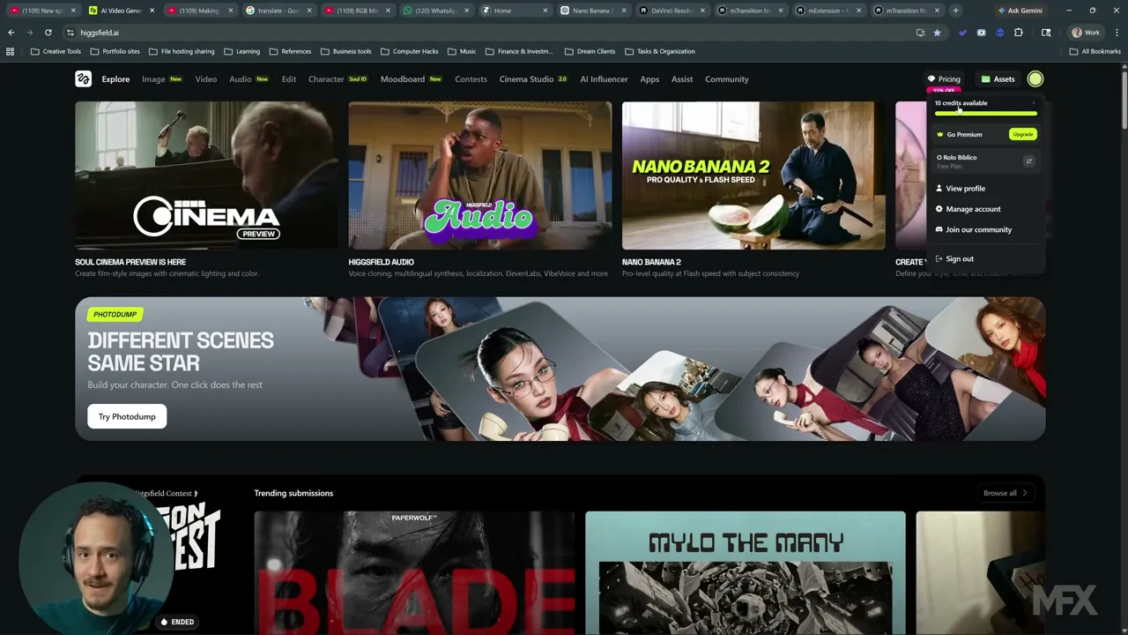The image size is (1128, 635).
Task: Open the apps grid in bookmarks bar
Action: click(11, 51)
